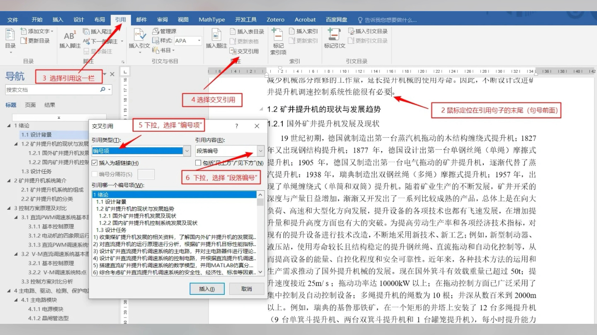Select 1 绪论 in the dialog numbering list
This screenshot has width=597, height=335.
(174, 195)
